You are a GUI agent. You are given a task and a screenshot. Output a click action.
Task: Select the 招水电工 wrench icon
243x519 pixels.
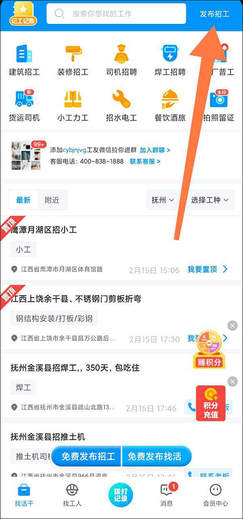[121, 99]
